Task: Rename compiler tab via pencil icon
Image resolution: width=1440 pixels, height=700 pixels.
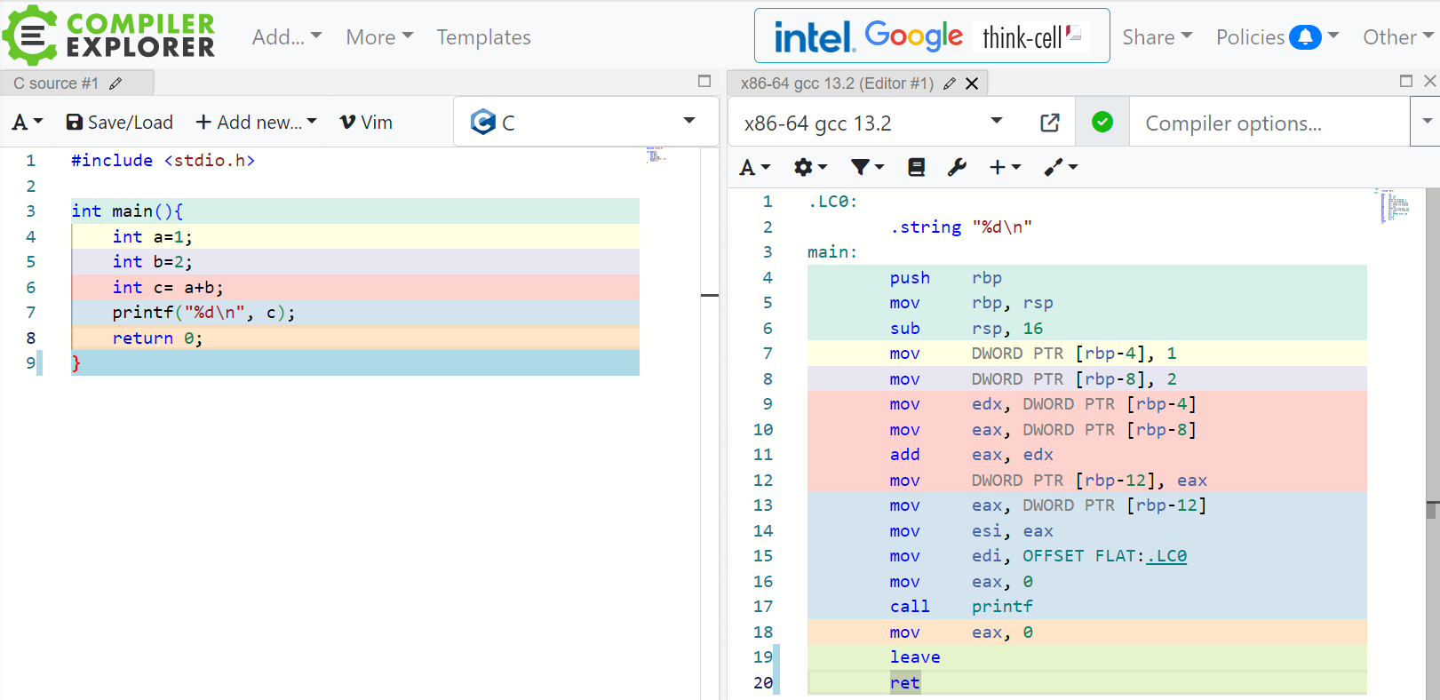Action: (950, 84)
